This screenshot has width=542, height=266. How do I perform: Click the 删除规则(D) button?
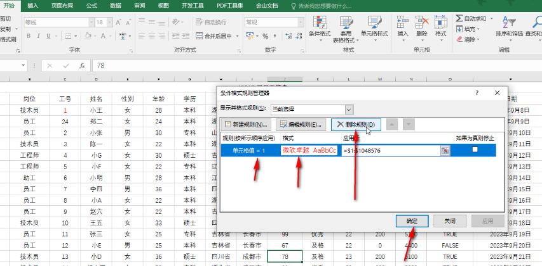356,125
